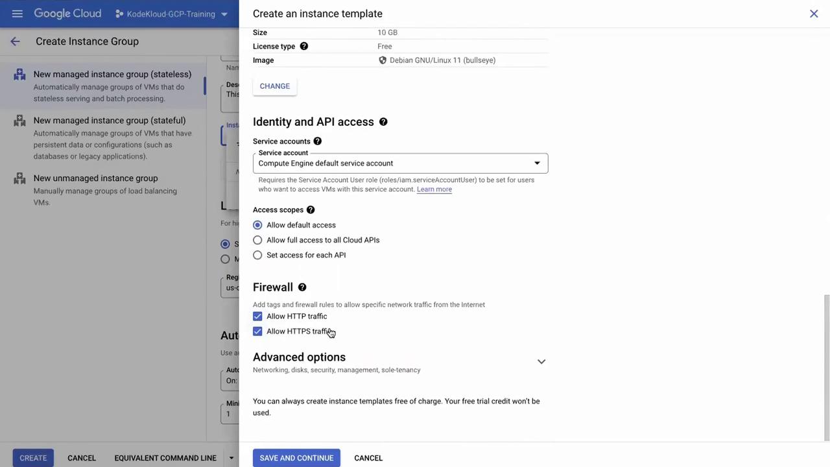Screen dimensions: 830x467
Task: Click License type help icon
Action: click(x=303, y=47)
